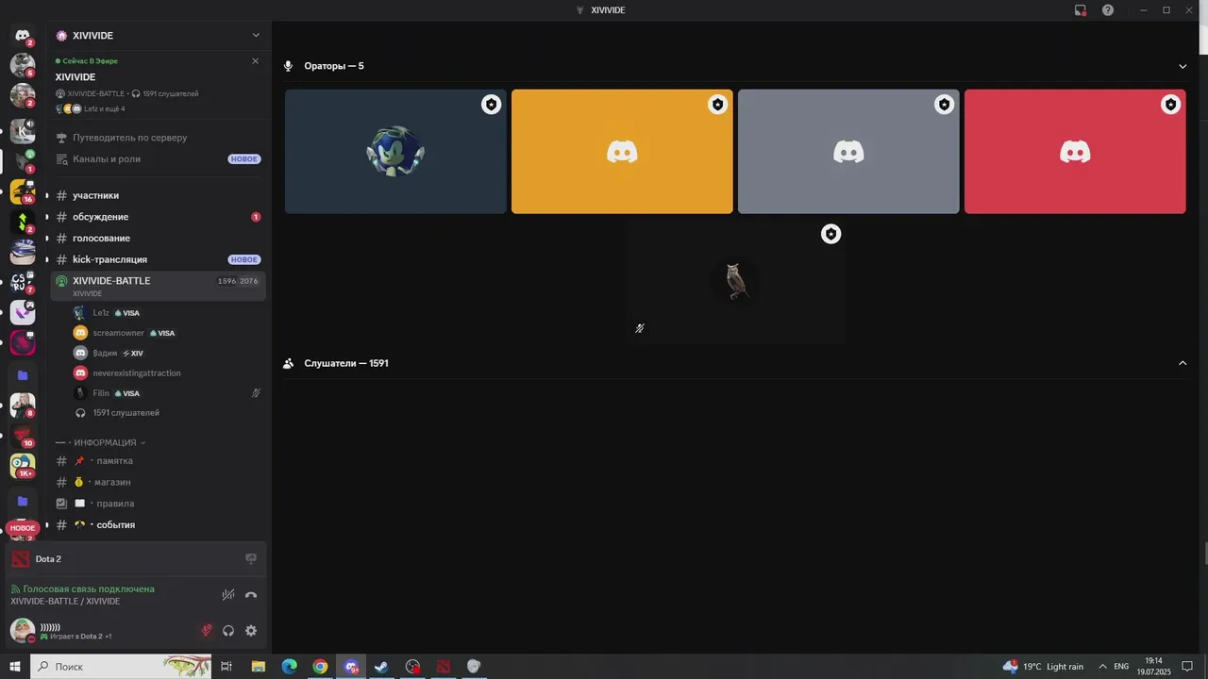
Task: Click the owl avatar speaker
Action: (736, 281)
